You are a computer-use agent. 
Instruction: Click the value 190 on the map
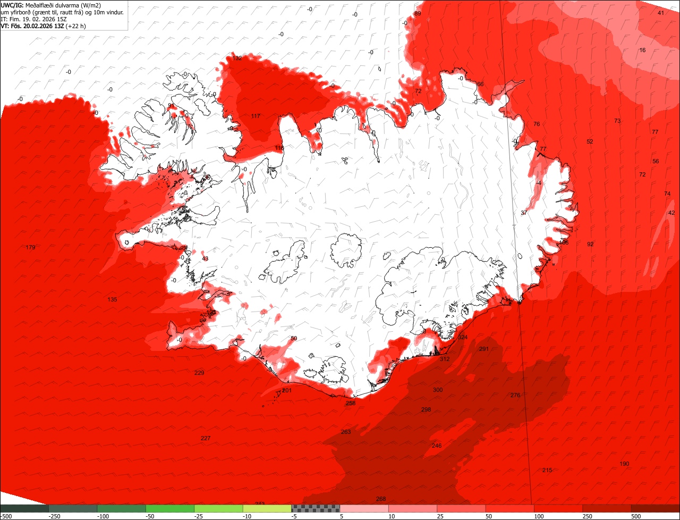(x=624, y=464)
